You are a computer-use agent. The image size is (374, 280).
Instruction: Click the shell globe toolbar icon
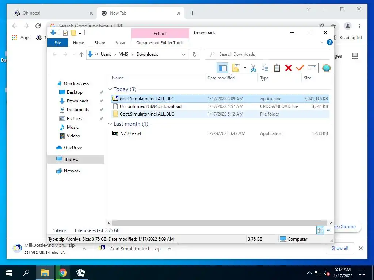point(326,68)
